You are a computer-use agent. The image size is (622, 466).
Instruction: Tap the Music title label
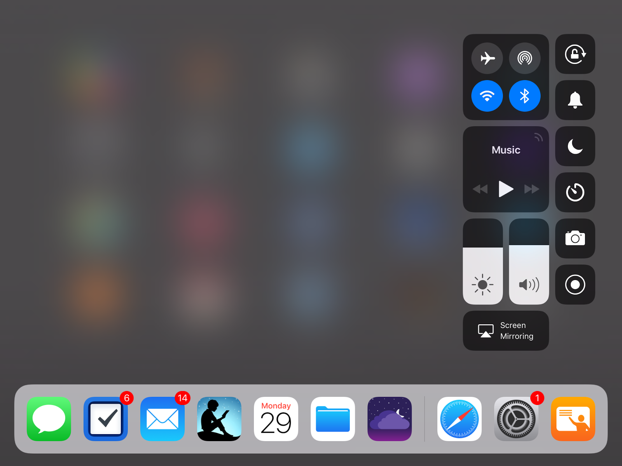506,150
